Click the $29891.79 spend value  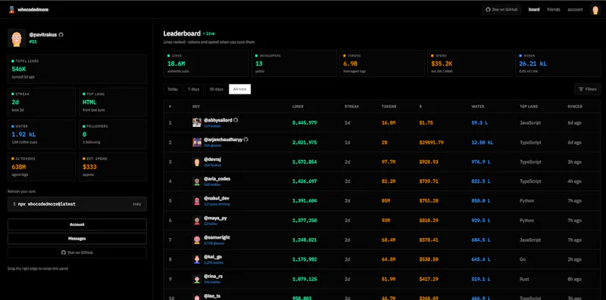[x=431, y=142]
